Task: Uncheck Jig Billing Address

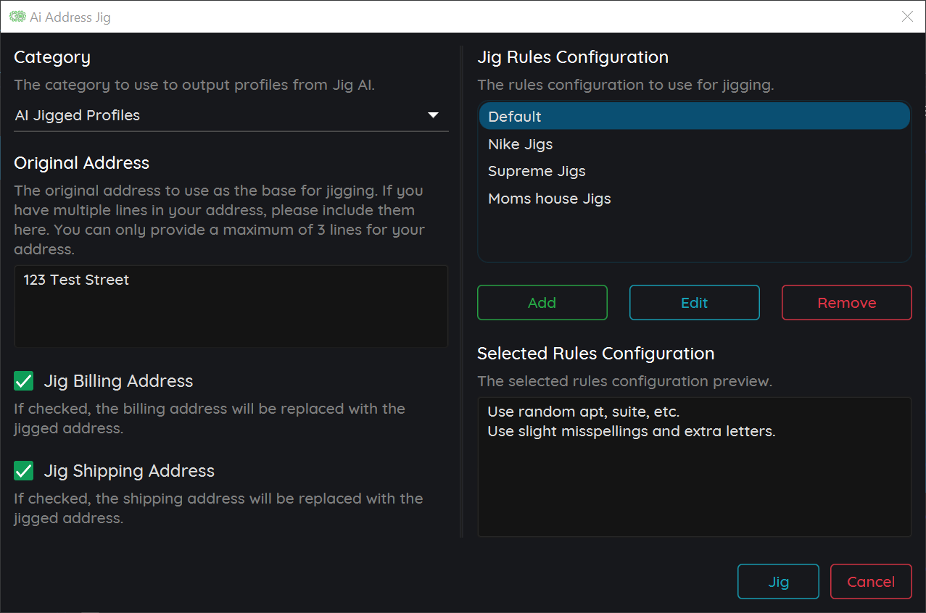Action: coord(23,380)
